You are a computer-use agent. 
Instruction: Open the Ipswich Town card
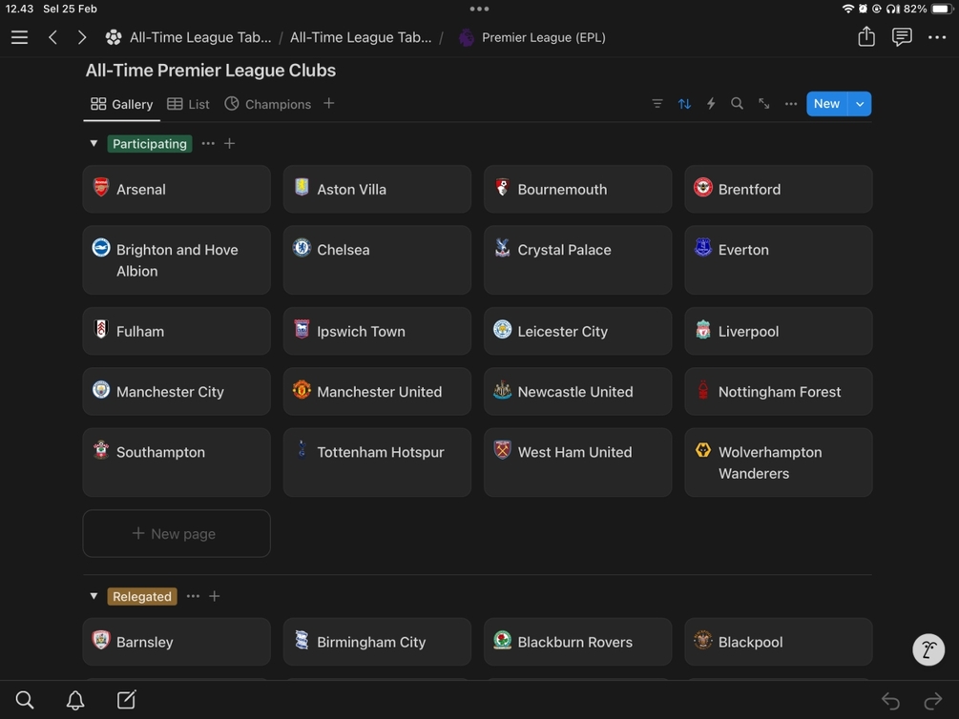pos(377,331)
